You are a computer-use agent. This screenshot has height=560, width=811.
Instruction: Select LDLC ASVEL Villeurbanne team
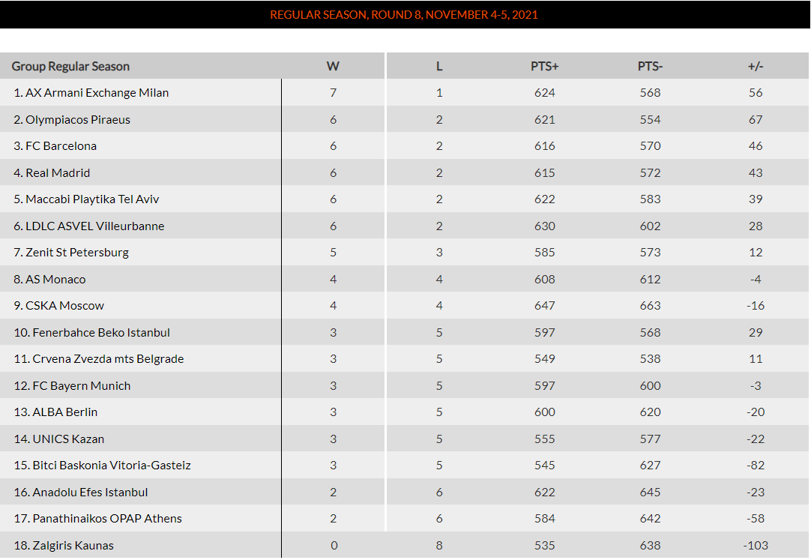(94, 226)
